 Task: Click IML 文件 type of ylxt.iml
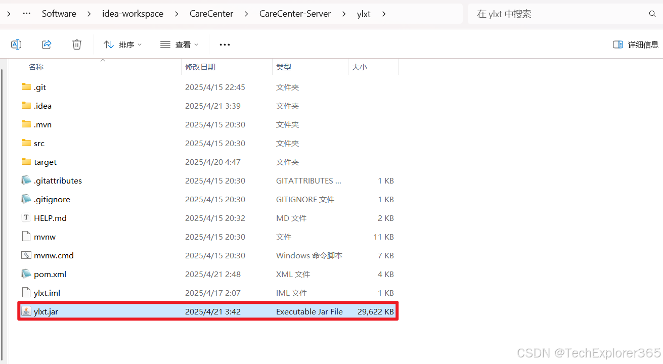[x=292, y=293]
